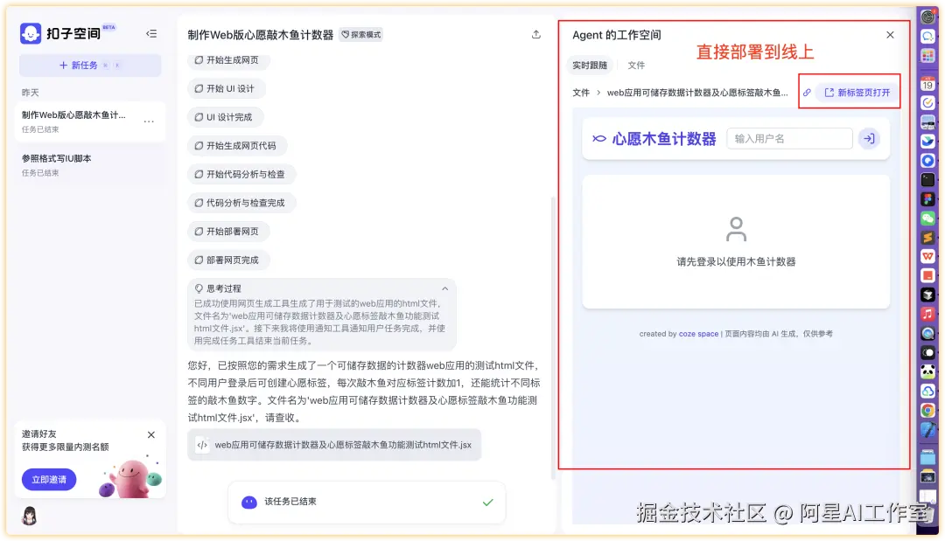Switch to the 文件 tab
This screenshot has height=541, width=945.
(x=637, y=65)
